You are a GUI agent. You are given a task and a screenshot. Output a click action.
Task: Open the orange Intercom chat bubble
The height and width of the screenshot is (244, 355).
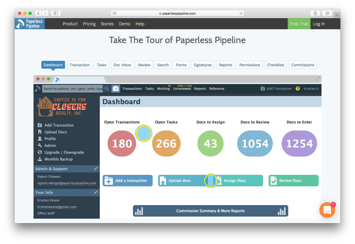[x=327, y=210]
